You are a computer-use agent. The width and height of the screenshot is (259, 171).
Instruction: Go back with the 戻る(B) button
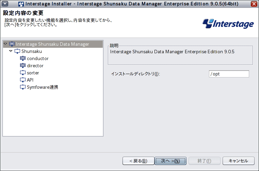139,161
